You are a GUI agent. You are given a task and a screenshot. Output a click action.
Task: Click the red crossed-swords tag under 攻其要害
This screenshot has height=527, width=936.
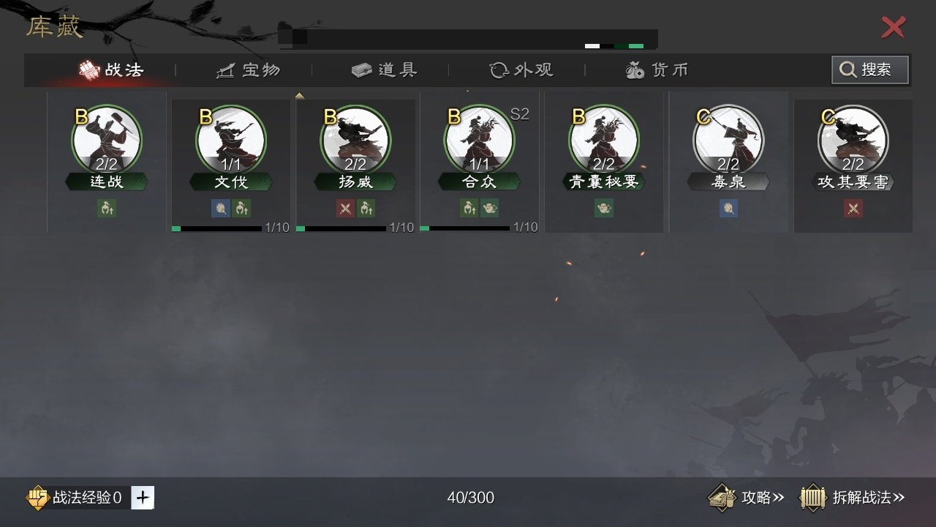click(x=853, y=209)
